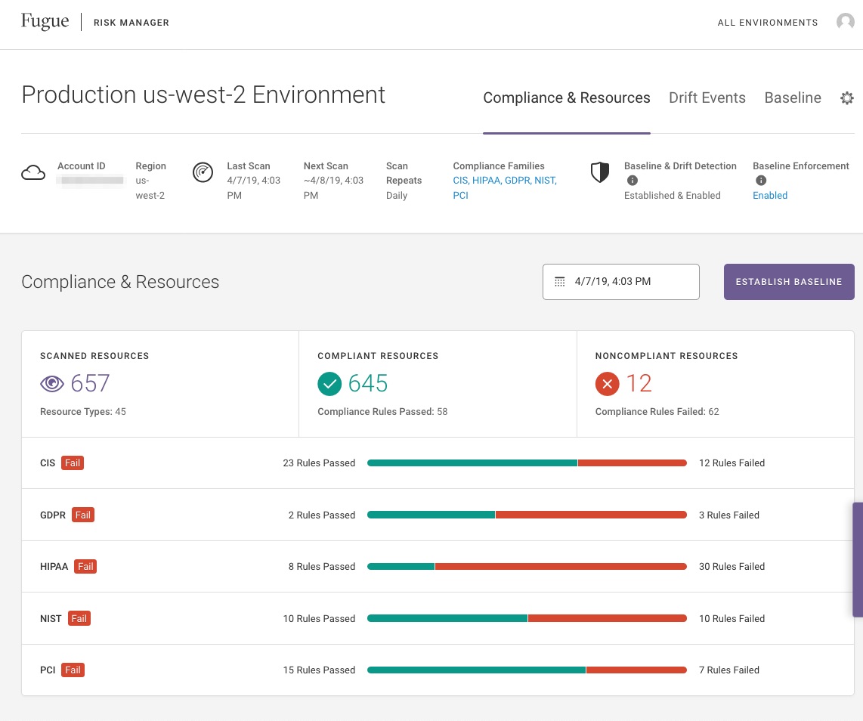Click the Establish Baseline button
Viewport: 863px width, 721px height.
pos(788,282)
